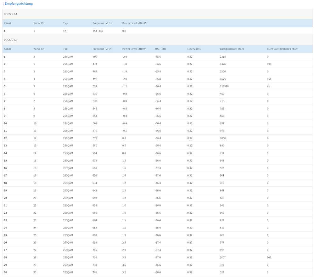Select frequency cell 602

pos(95,161)
